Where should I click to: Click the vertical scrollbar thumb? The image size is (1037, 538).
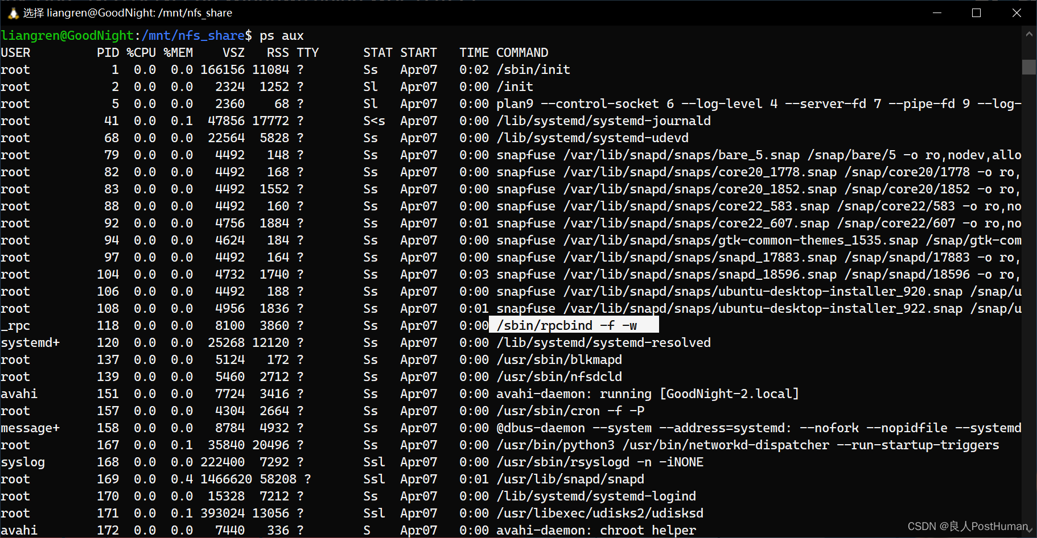1029,67
